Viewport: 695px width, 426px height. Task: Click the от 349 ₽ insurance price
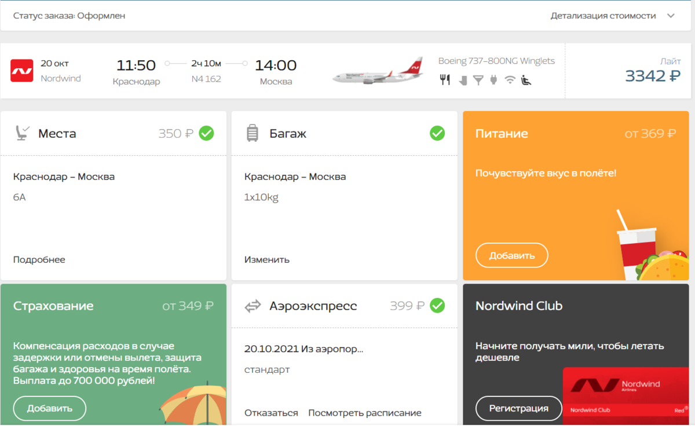click(x=188, y=306)
